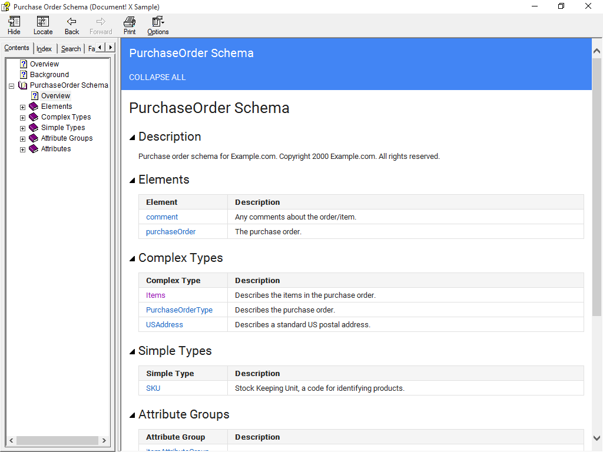Go Back using the toolbar arrow
Viewport: 603px width, 452px height.
click(71, 22)
